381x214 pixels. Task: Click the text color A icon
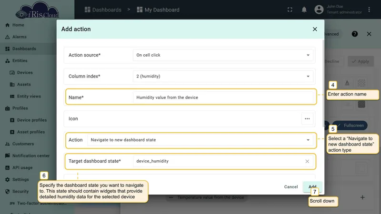pos(347,83)
